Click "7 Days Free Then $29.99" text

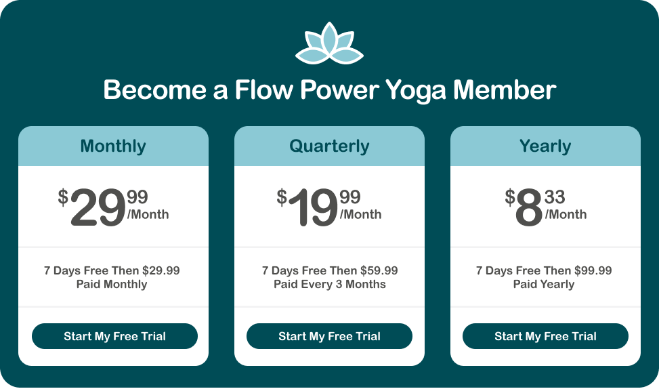coord(112,270)
